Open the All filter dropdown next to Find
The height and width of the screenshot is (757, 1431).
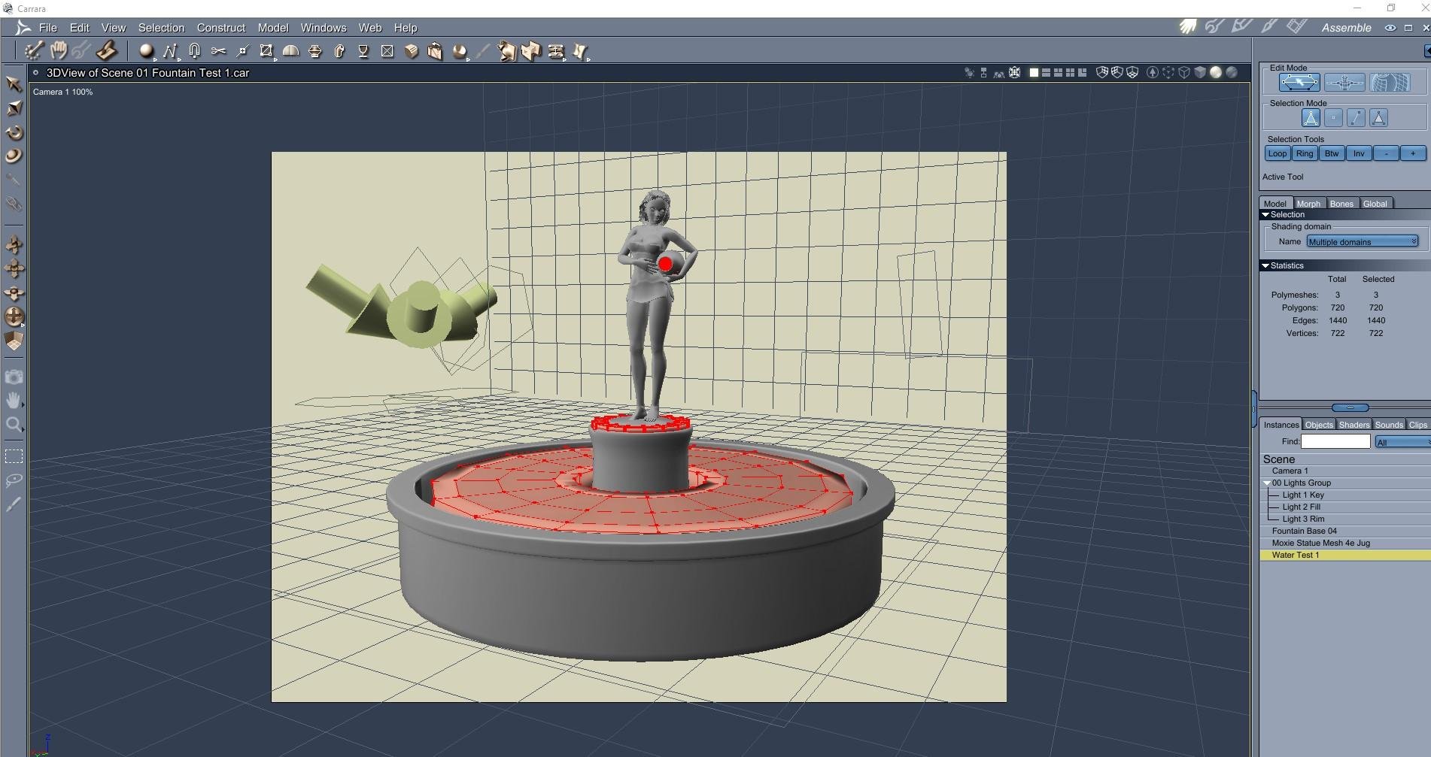(1402, 442)
